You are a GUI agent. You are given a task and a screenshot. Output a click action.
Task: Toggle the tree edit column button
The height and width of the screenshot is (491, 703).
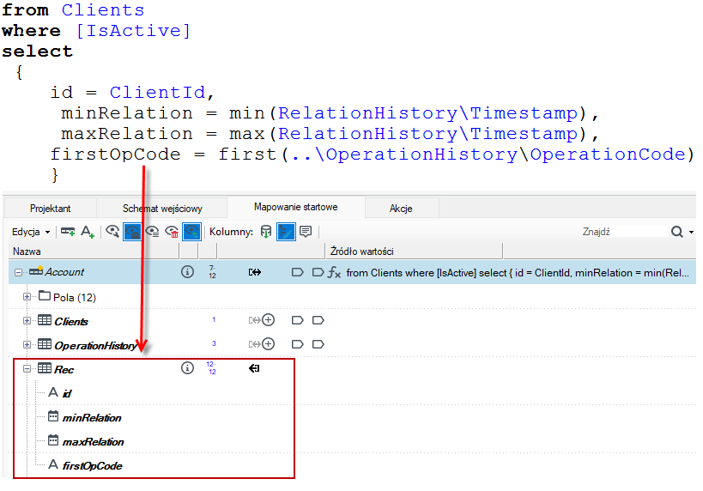(x=286, y=232)
